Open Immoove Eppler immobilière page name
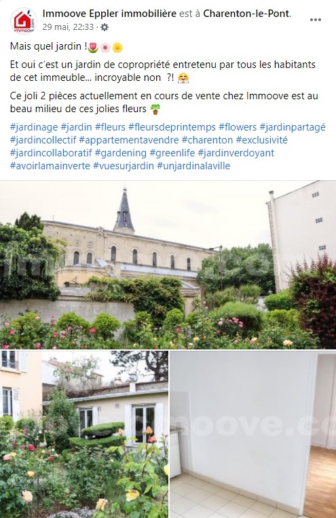336x518 pixels. [x=109, y=14]
